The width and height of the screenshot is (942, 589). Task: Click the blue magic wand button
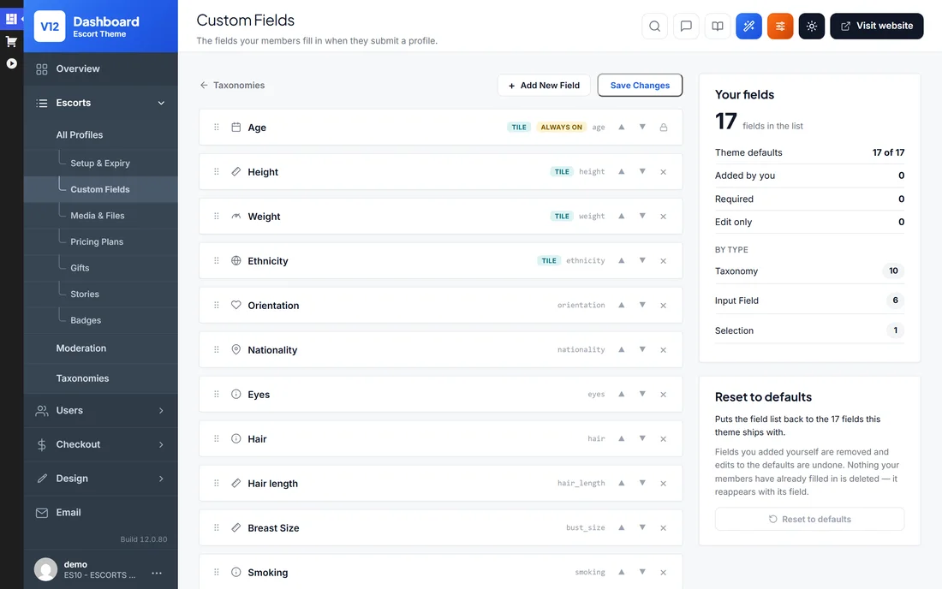click(748, 26)
